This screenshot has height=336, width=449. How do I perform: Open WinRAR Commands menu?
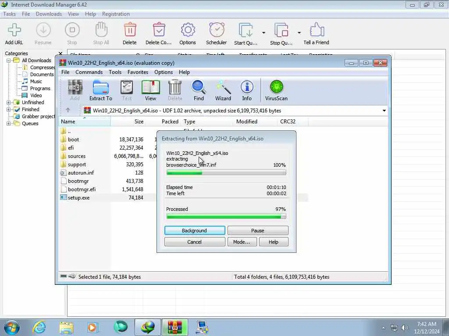point(89,72)
